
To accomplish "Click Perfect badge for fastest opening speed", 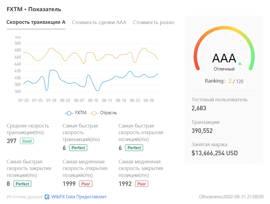I will (x=134, y=148).
